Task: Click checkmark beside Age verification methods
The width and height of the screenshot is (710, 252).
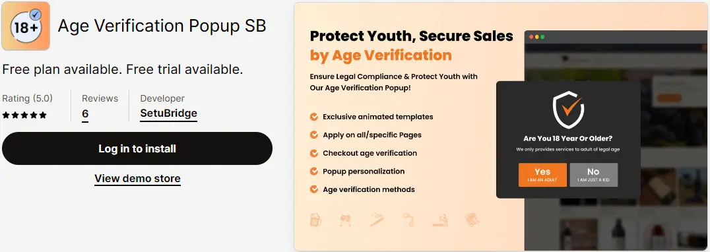Action: [x=314, y=189]
